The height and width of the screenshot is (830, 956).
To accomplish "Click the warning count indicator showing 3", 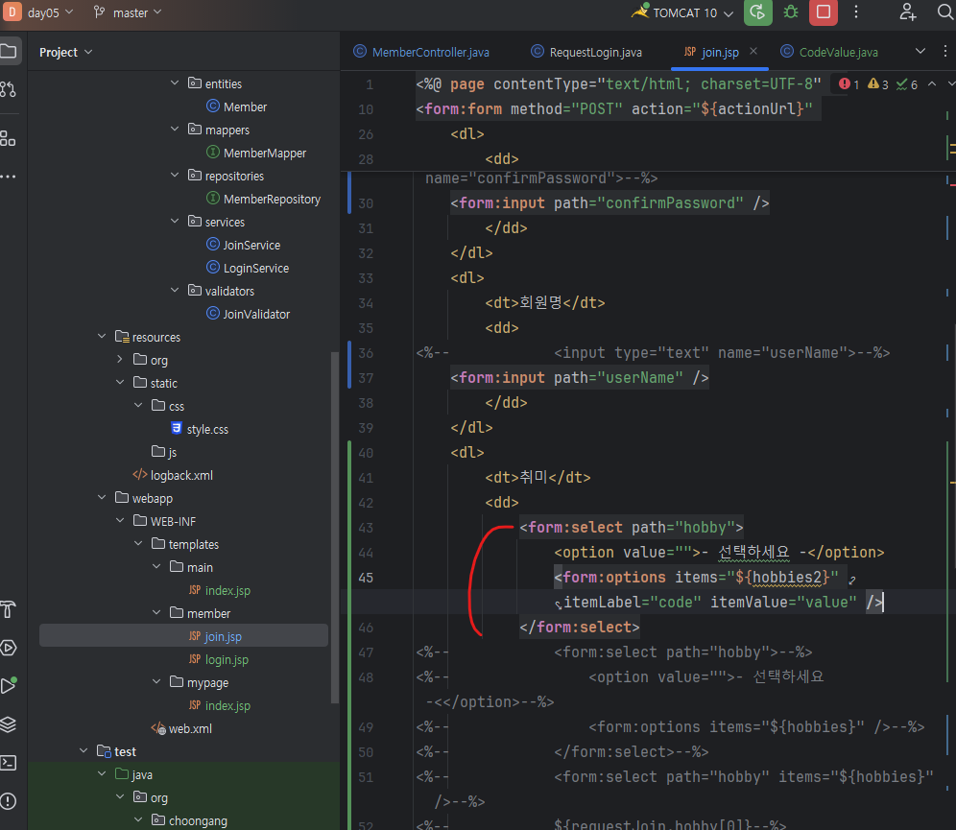I will coord(878,84).
